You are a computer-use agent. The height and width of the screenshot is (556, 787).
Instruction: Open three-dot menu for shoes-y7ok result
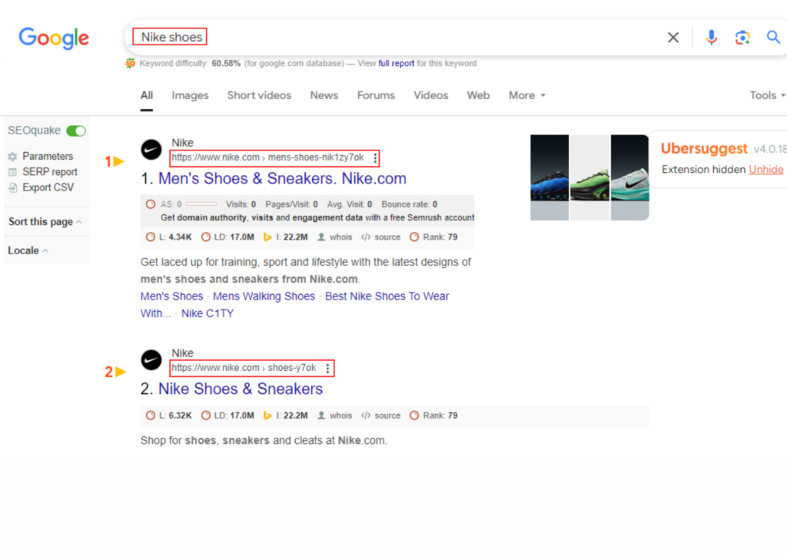tap(327, 369)
